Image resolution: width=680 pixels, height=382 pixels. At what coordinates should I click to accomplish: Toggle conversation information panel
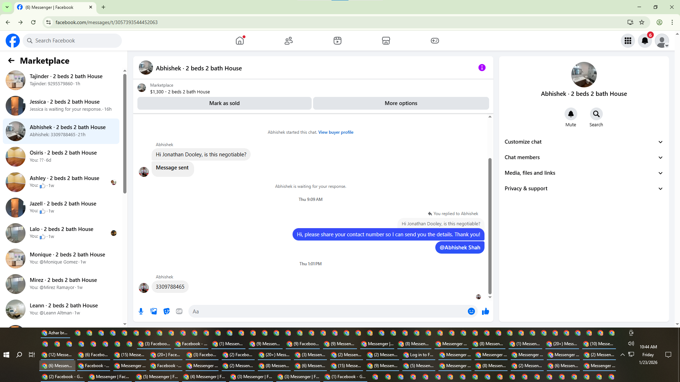(x=482, y=68)
